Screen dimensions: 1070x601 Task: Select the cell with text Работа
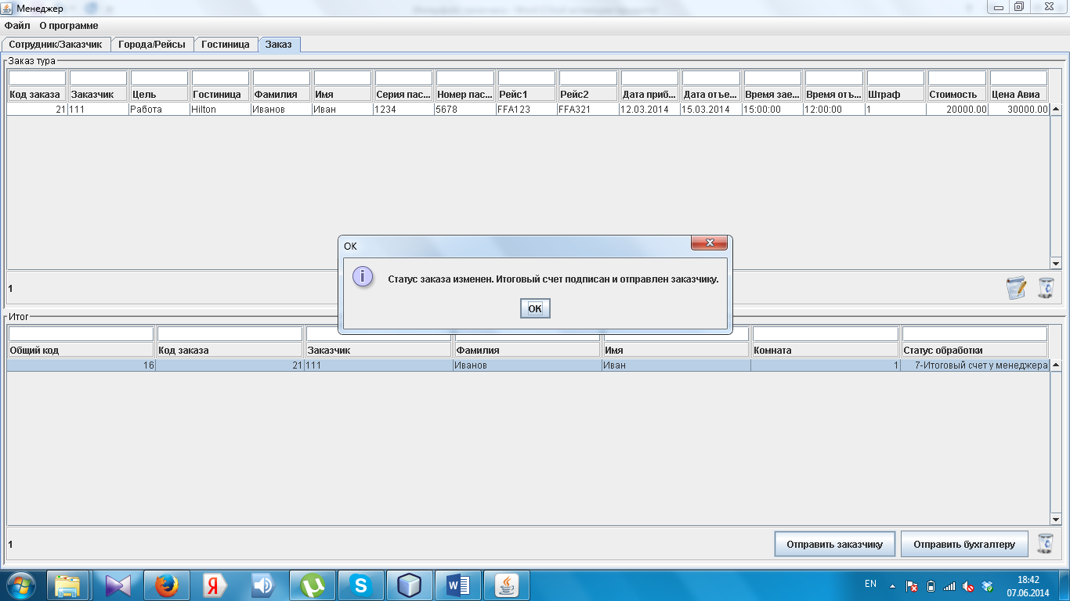click(160, 110)
